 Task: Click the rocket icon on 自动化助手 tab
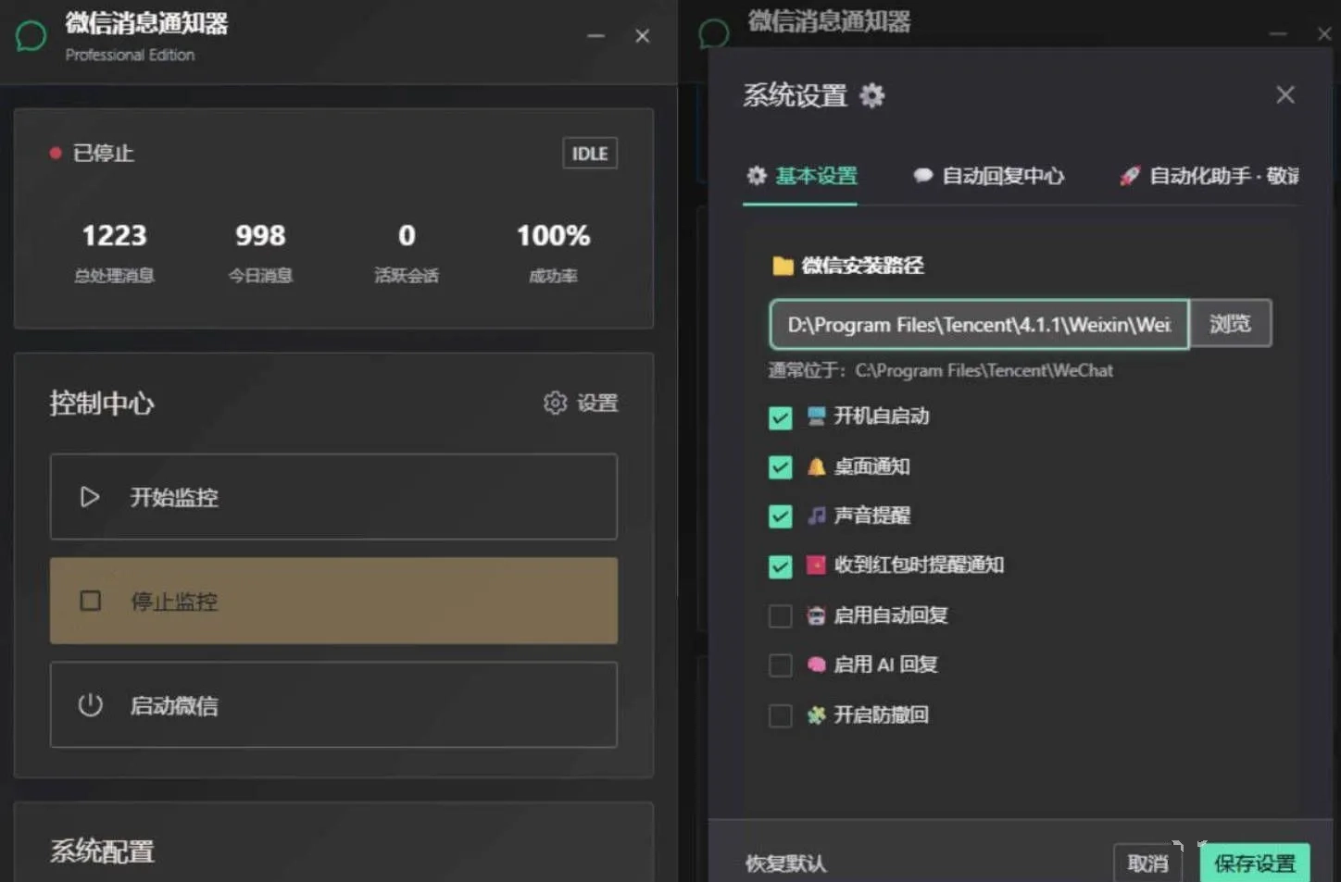pyautogui.click(x=1129, y=176)
